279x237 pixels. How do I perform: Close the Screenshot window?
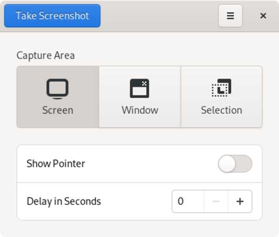click(x=263, y=16)
